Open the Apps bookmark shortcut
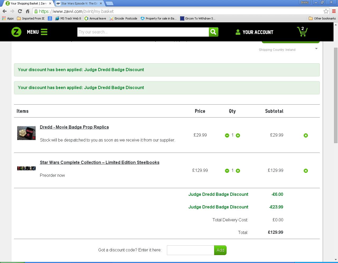Viewport: 338px width, 263px height. pyautogui.click(x=8, y=18)
